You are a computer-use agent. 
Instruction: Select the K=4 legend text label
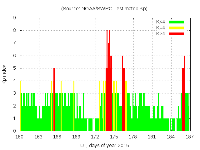pos(162,28)
